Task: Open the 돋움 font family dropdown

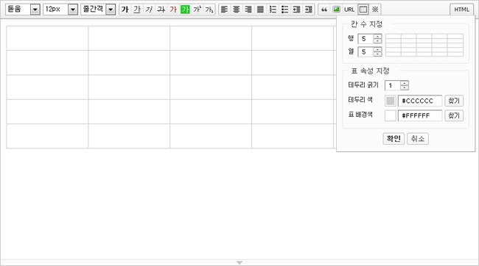Action: click(23, 10)
